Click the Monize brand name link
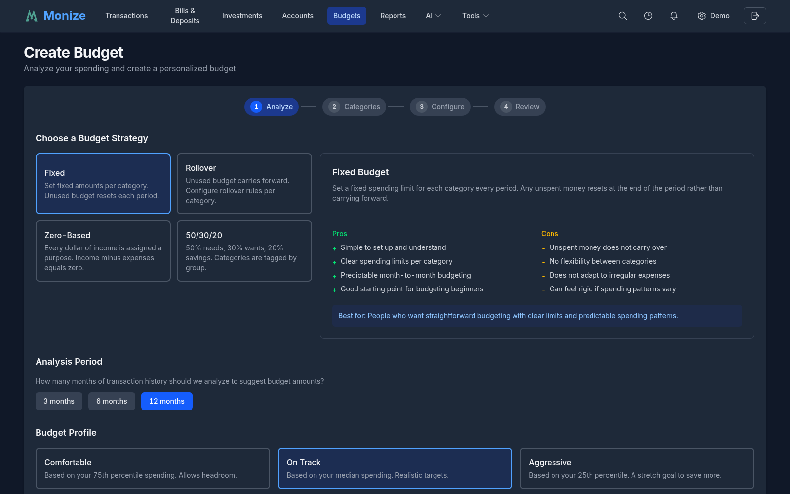Screen dimensions: 790x494 pos(65,16)
